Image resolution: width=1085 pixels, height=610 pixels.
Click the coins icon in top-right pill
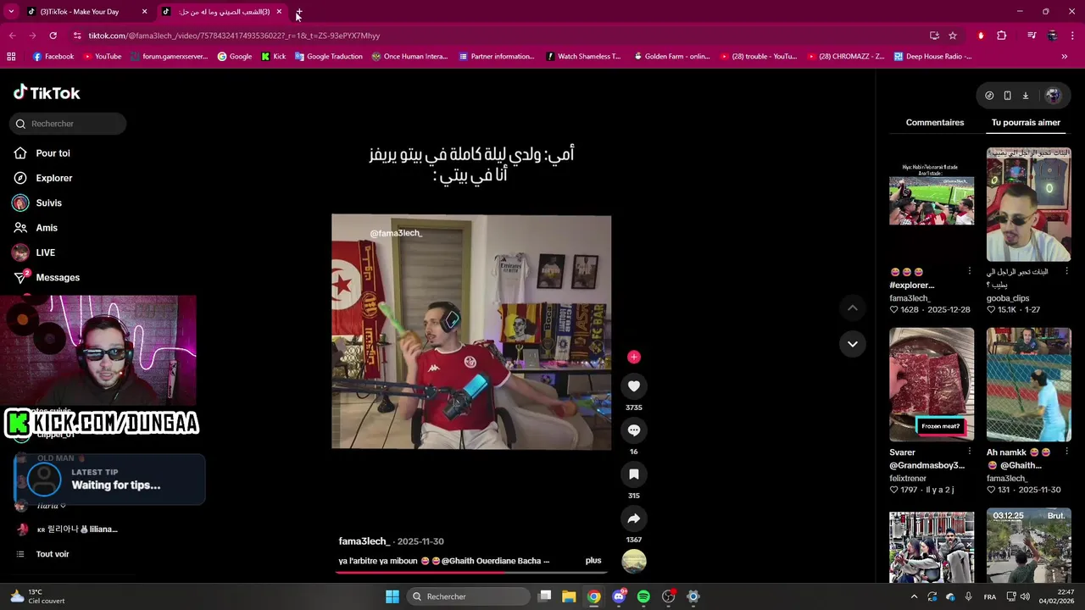(989, 96)
